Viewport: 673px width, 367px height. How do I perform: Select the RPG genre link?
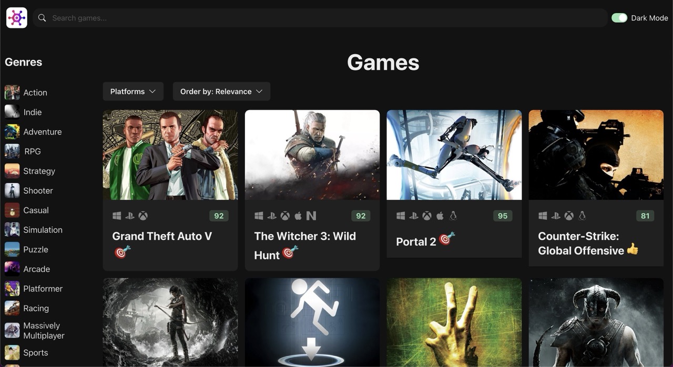point(33,151)
